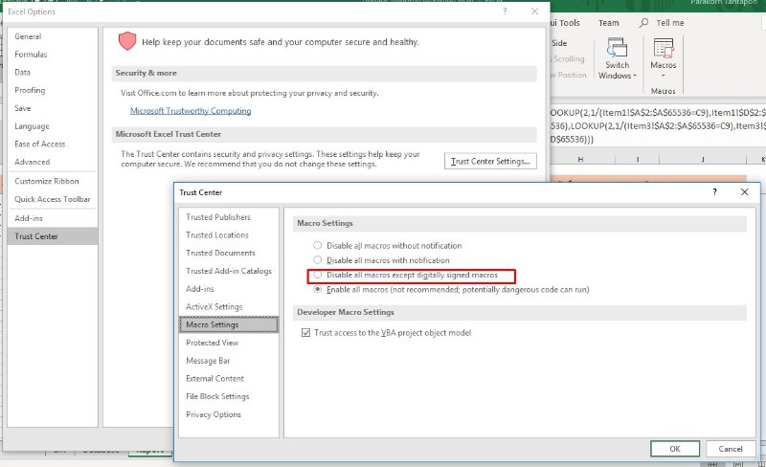Viewport: 766px width, 467px height.
Task: Open the Microsoft Trustworthy Computing link
Action: pos(191,111)
